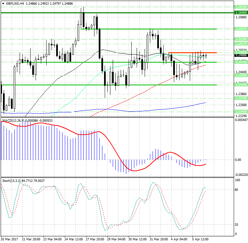Click the 1.25300 price level label

(x=241, y=39)
